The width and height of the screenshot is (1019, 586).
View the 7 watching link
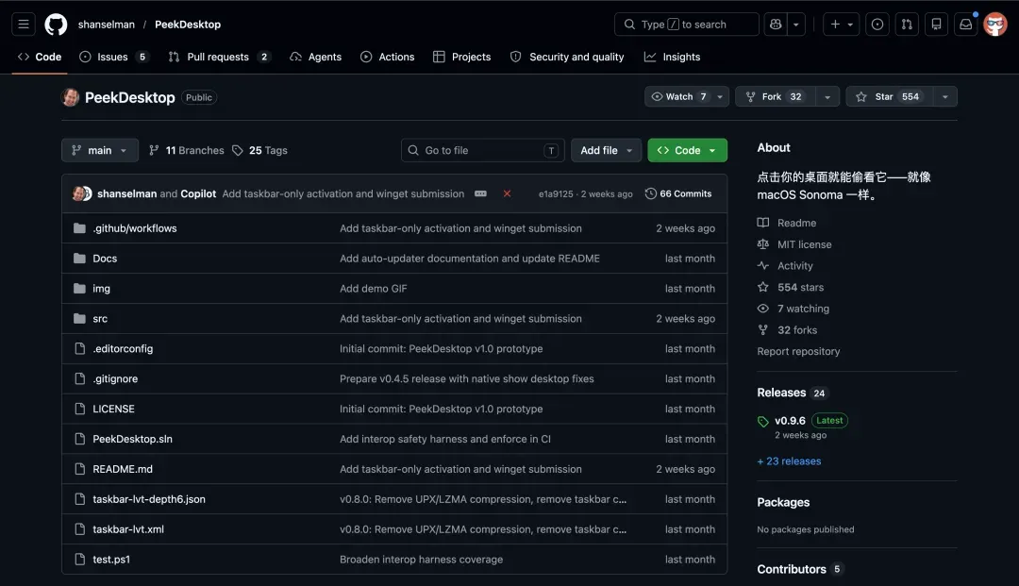793,309
